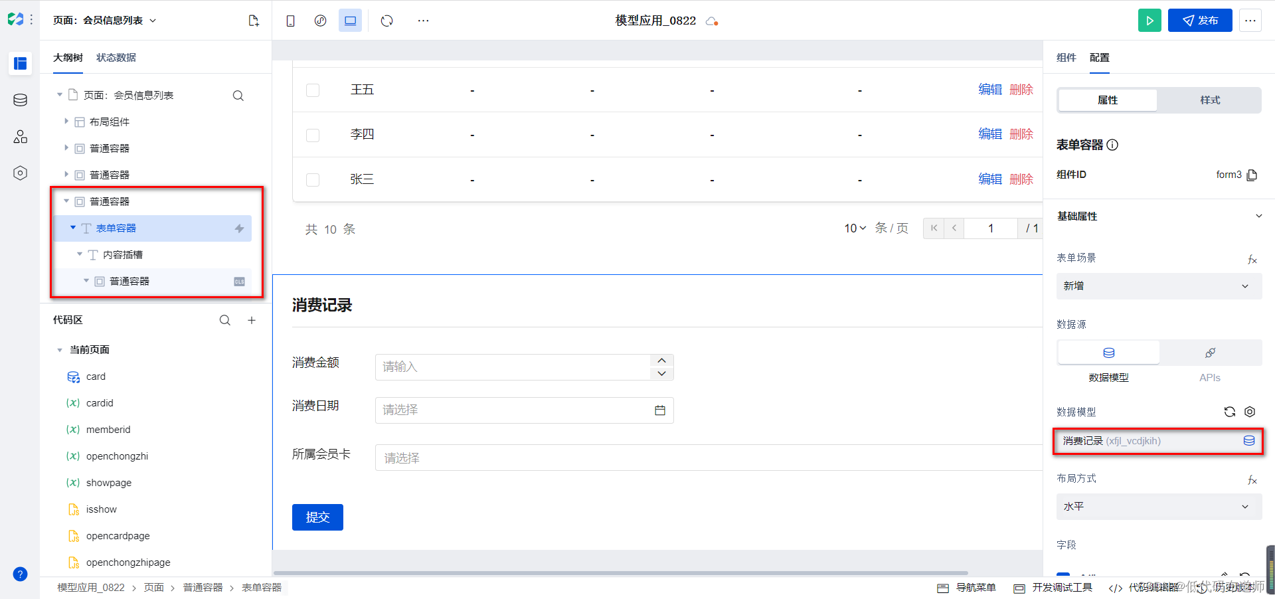Screen dimensions: 1275x599
Task: Select desktop PC preview mode
Action: 350,21
